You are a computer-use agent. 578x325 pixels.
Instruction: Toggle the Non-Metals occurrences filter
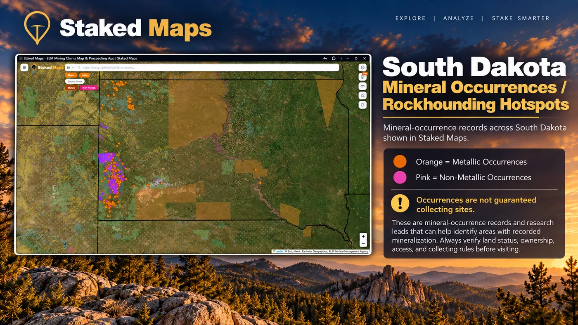[89, 88]
